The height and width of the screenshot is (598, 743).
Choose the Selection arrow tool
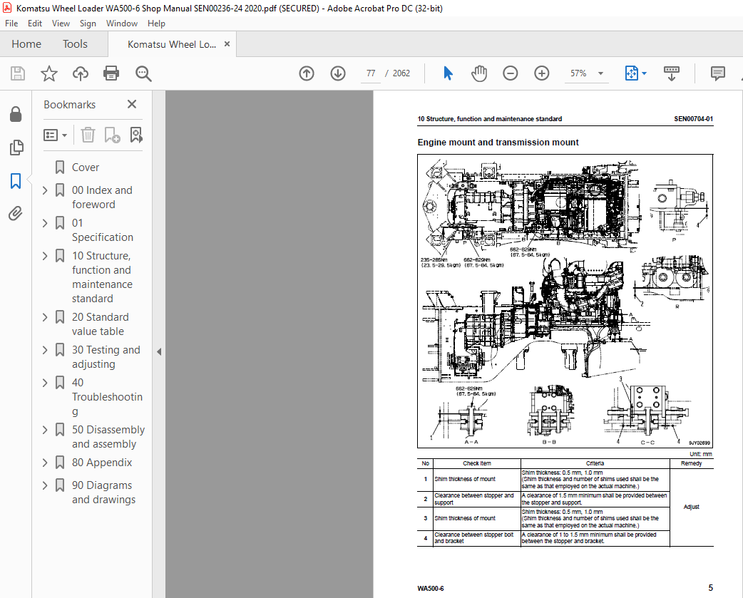448,73
